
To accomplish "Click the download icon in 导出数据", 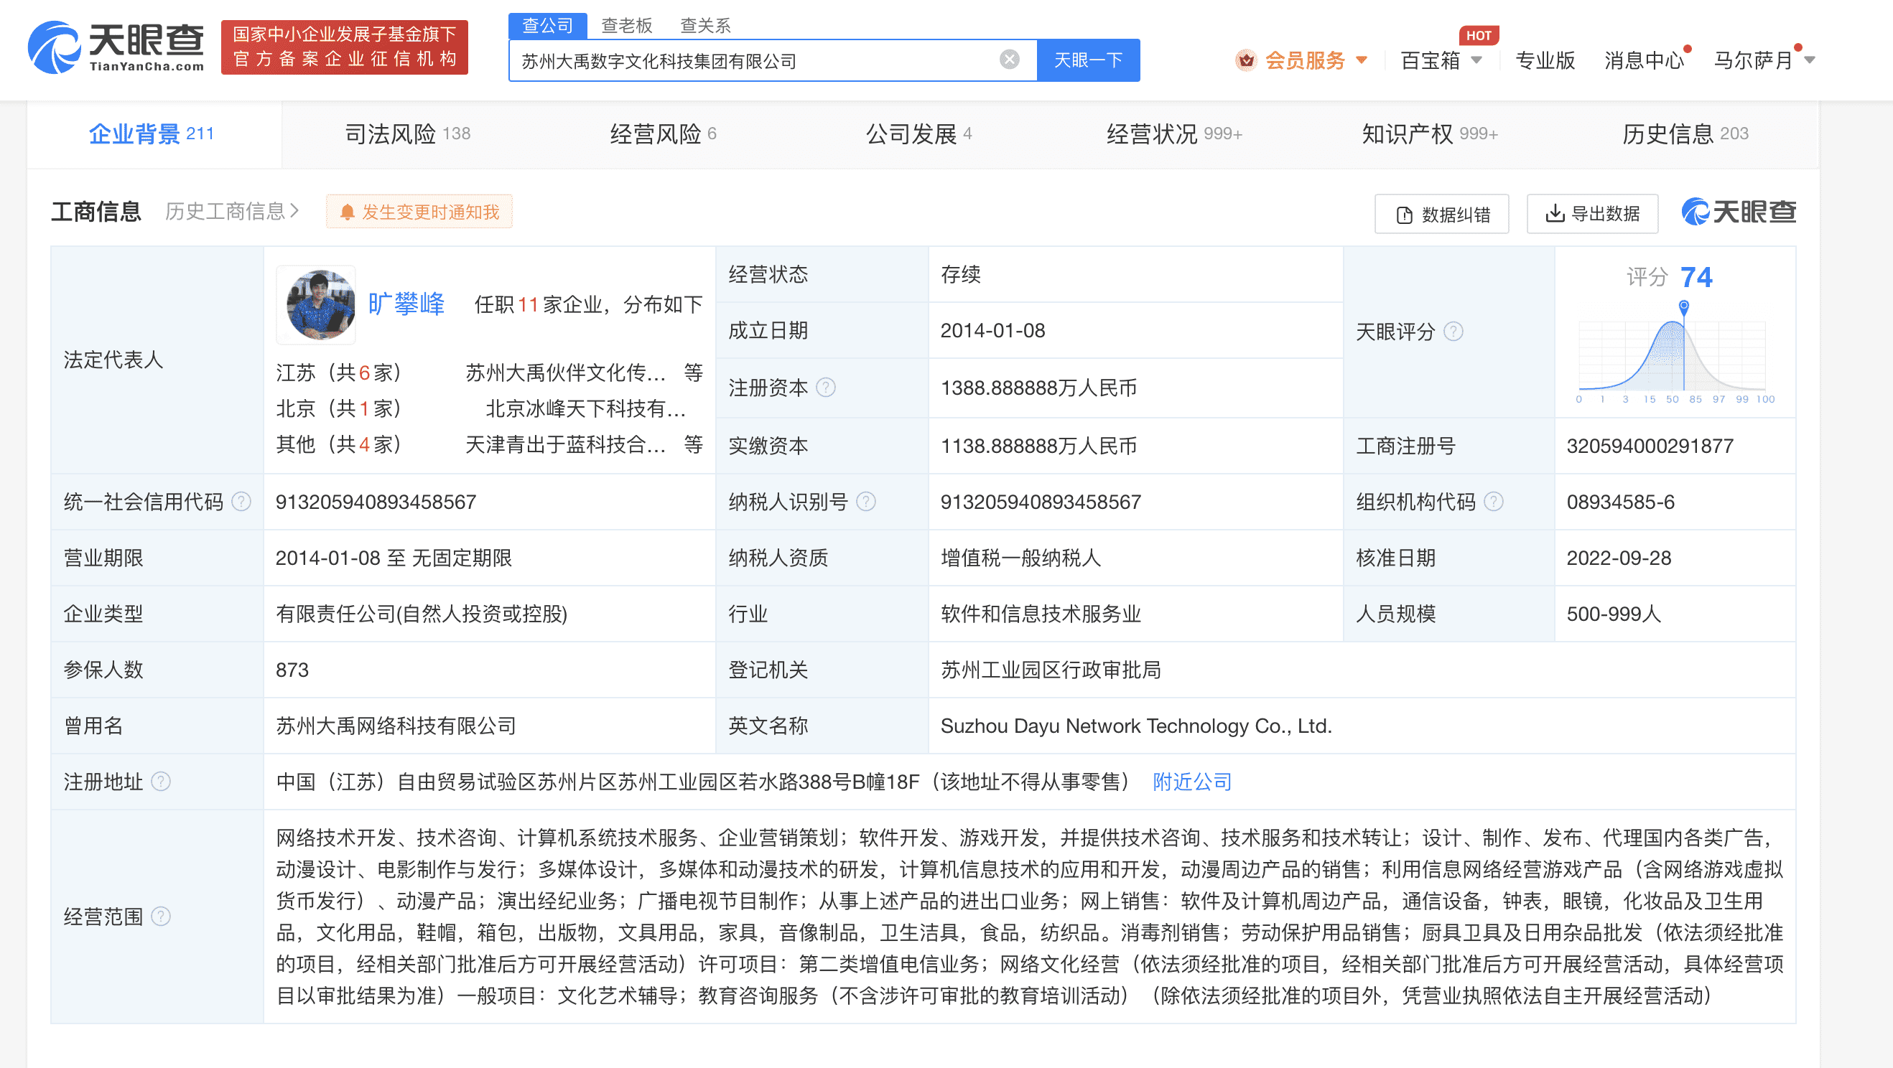I will coord(1555,214).
